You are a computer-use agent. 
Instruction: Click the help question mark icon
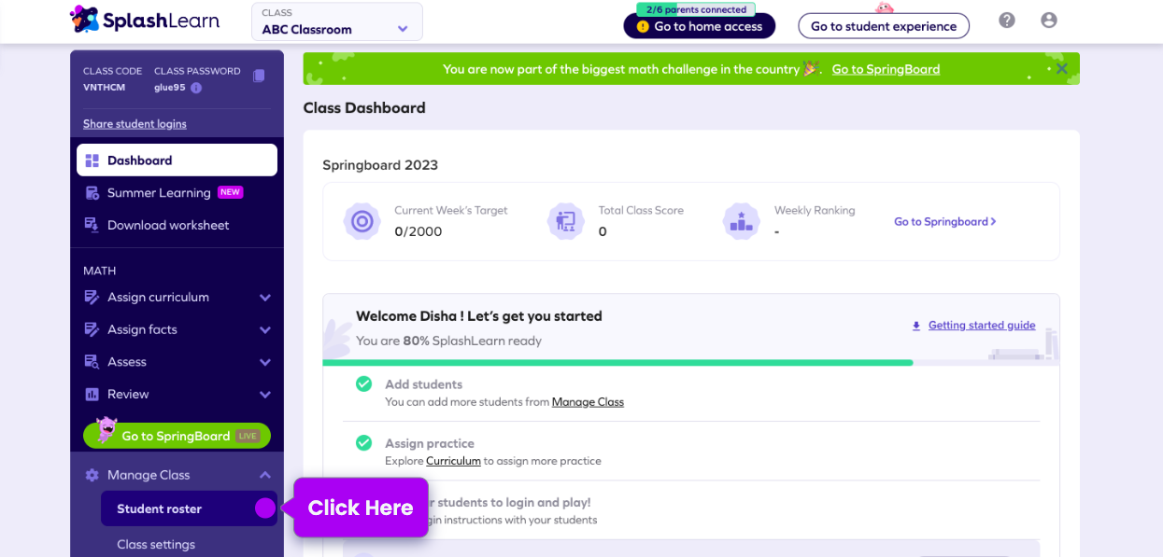coord(1006,21)
